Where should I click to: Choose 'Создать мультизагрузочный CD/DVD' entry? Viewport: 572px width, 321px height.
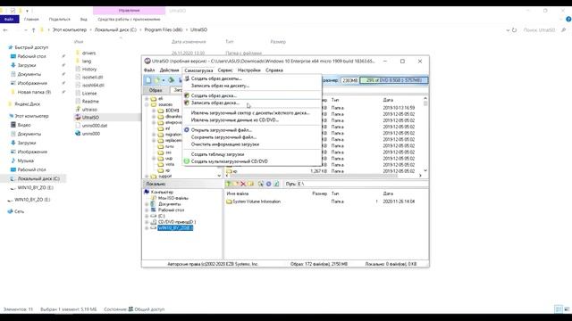tap(229, 161)
